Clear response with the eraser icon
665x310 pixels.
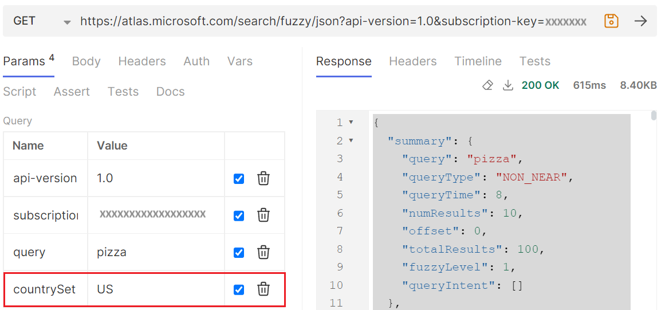pyautogui.click(x=487, y=85)
